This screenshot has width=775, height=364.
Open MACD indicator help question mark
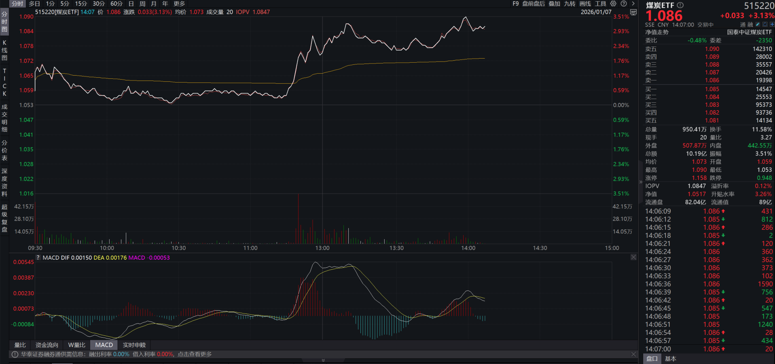click(x=38, y=258)
